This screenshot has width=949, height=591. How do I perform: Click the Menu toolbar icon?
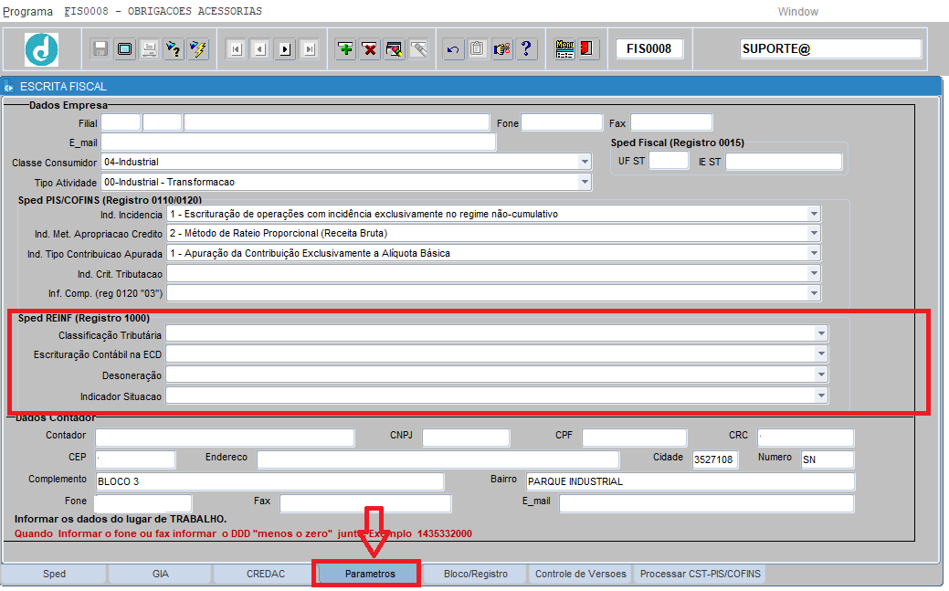pos(564,49)
